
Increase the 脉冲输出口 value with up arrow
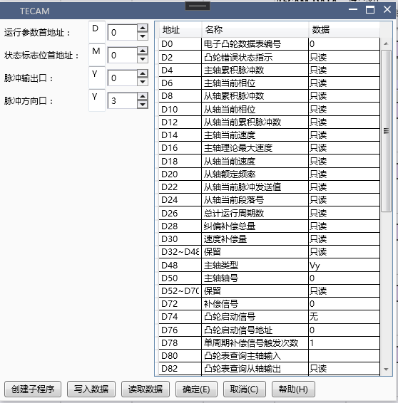tap(143, 73)
